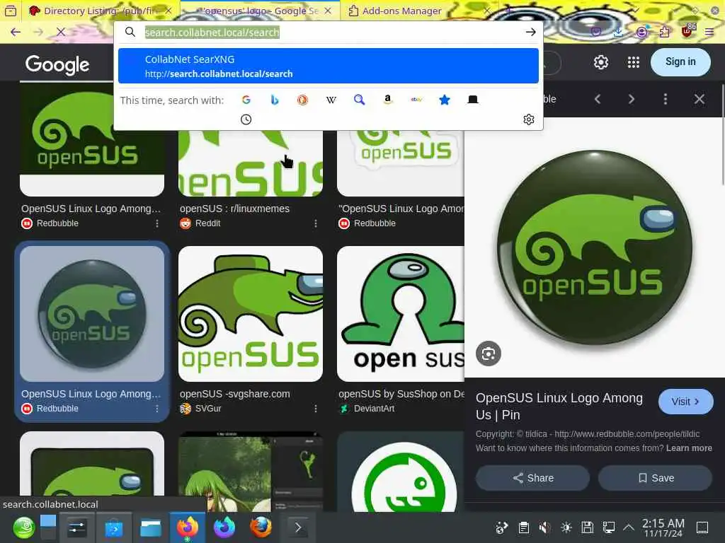
Task: Search this image with Google Lens
Action: coord(489,354)
